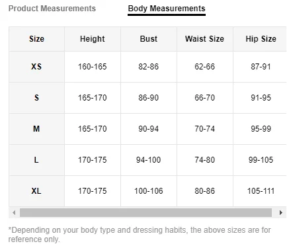Screen dimensions: 287x248
Task: Click the XL hip cell 105-111
Action: (x=261, y=191)
